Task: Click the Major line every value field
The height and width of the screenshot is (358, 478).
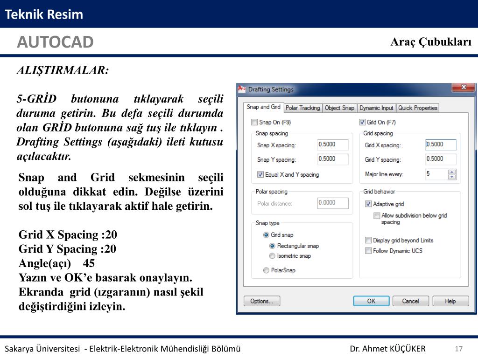Action: point(436,174)
